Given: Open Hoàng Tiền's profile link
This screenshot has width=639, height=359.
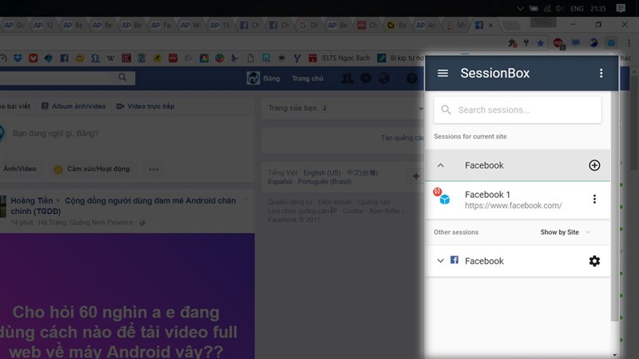Looking at the screenshot, I should pos(31,201).
